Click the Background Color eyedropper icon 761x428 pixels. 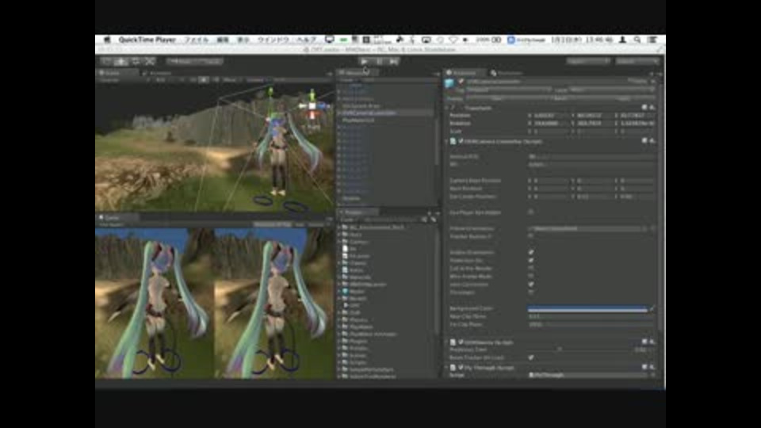(652, 308)
